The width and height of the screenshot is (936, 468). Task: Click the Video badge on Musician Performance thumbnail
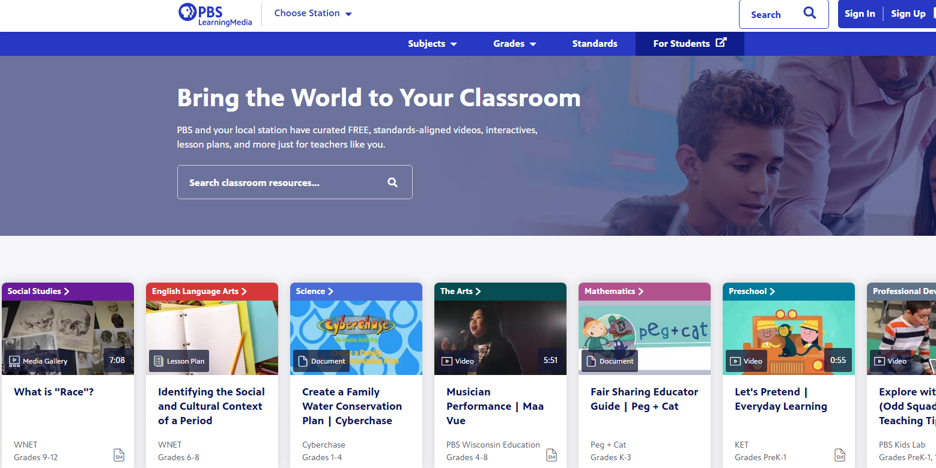(x=458, y=361)
